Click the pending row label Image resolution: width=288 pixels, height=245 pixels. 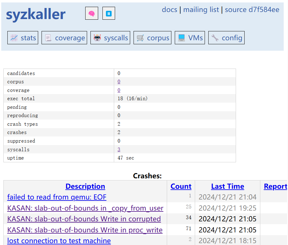click(17, 107)
